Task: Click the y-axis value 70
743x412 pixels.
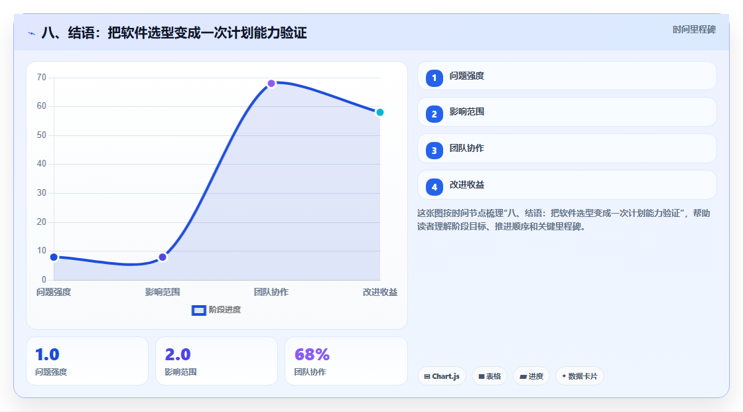Action: (x=42, y=77)
